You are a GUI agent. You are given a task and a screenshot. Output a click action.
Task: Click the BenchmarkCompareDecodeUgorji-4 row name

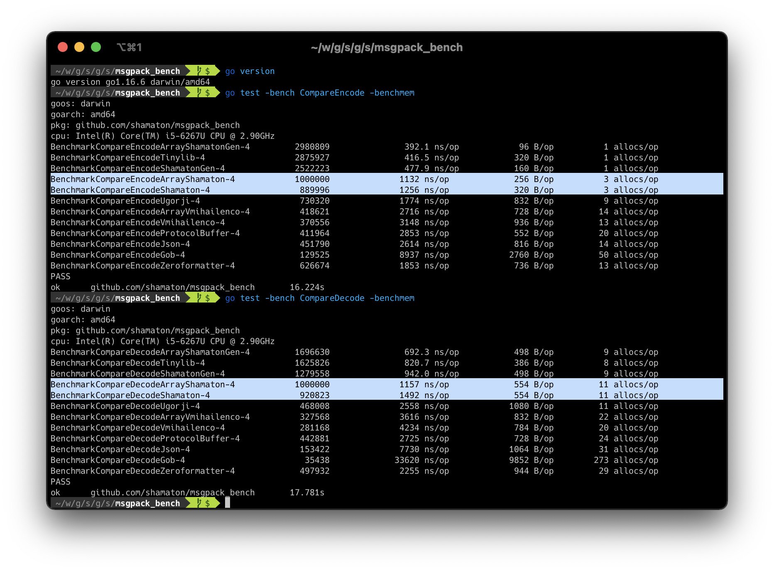[x=125, y=406]
